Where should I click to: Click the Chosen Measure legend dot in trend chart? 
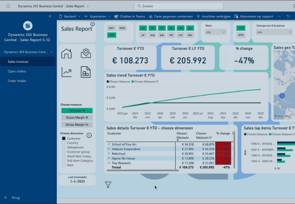pyautogui.click(x=108, y=82)
